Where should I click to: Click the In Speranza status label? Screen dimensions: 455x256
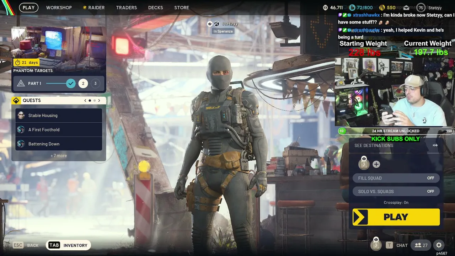pyautogui.click(x=223, y=31)
